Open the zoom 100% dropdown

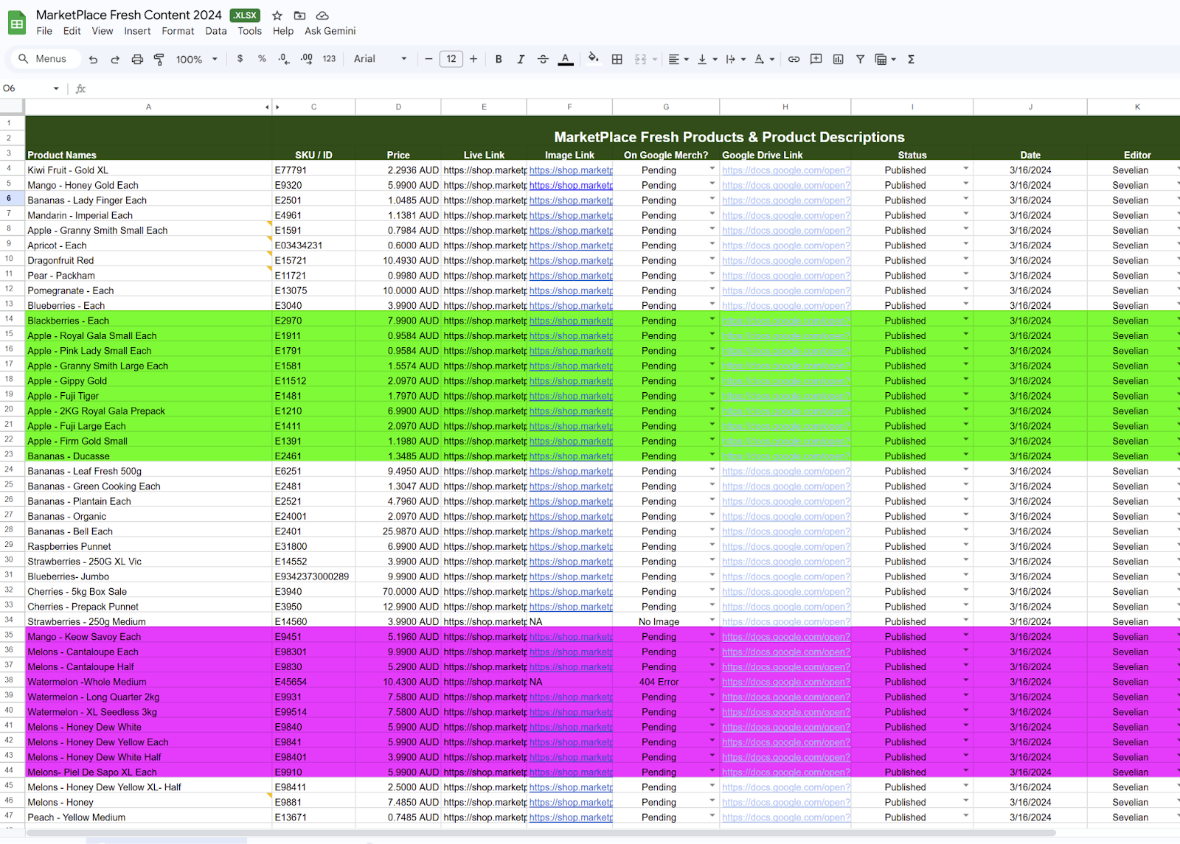pos(196,59)
